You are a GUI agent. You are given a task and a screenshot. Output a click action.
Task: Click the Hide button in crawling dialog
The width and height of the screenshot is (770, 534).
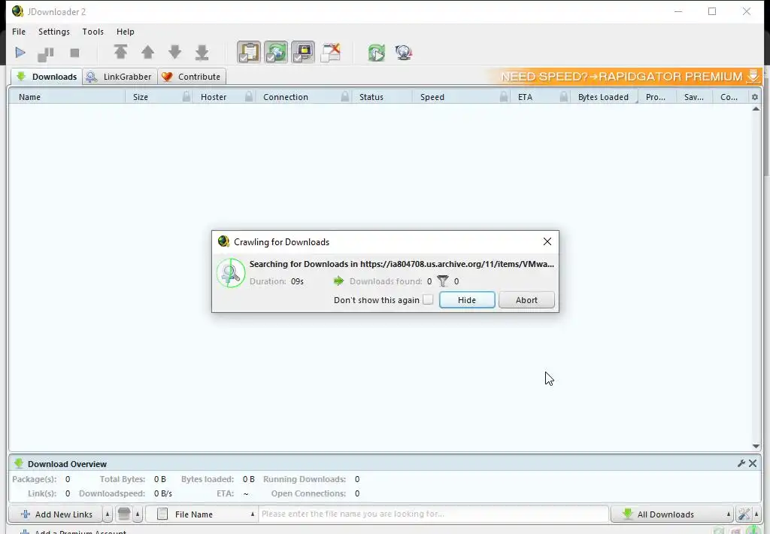467,300
